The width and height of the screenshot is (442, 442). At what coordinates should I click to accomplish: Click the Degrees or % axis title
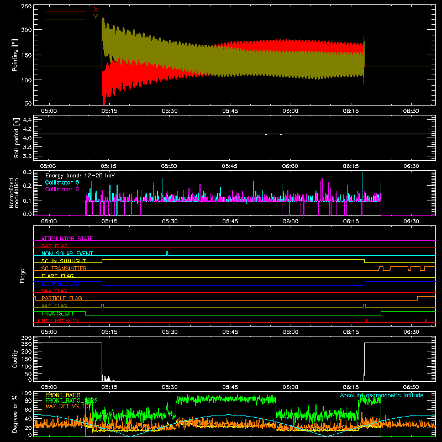[x=15, y=414]
